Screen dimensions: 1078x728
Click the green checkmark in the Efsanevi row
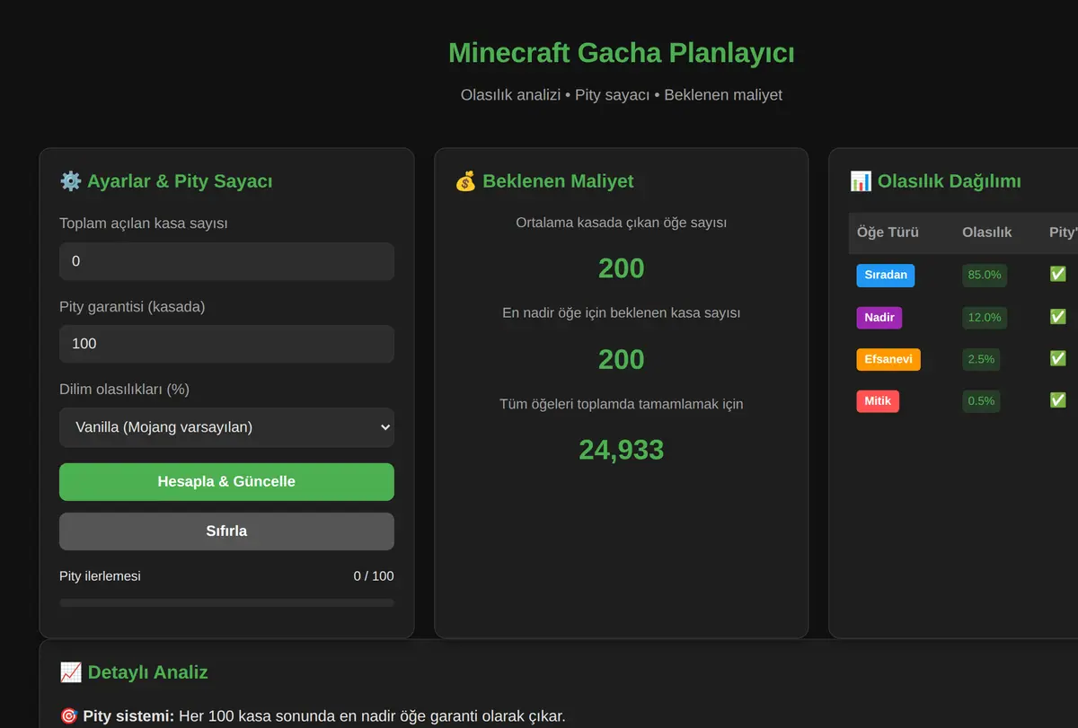1057,358
